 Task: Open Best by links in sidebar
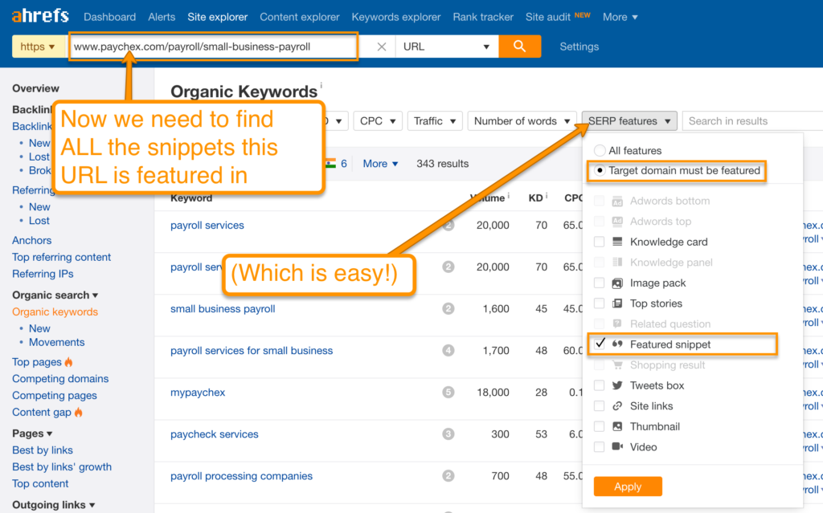[43, 450]
